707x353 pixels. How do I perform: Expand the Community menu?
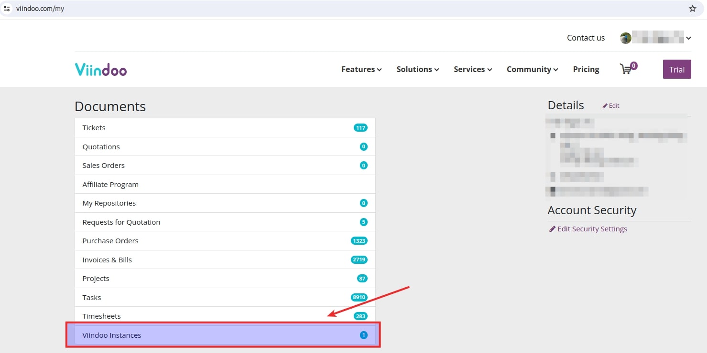533,69
